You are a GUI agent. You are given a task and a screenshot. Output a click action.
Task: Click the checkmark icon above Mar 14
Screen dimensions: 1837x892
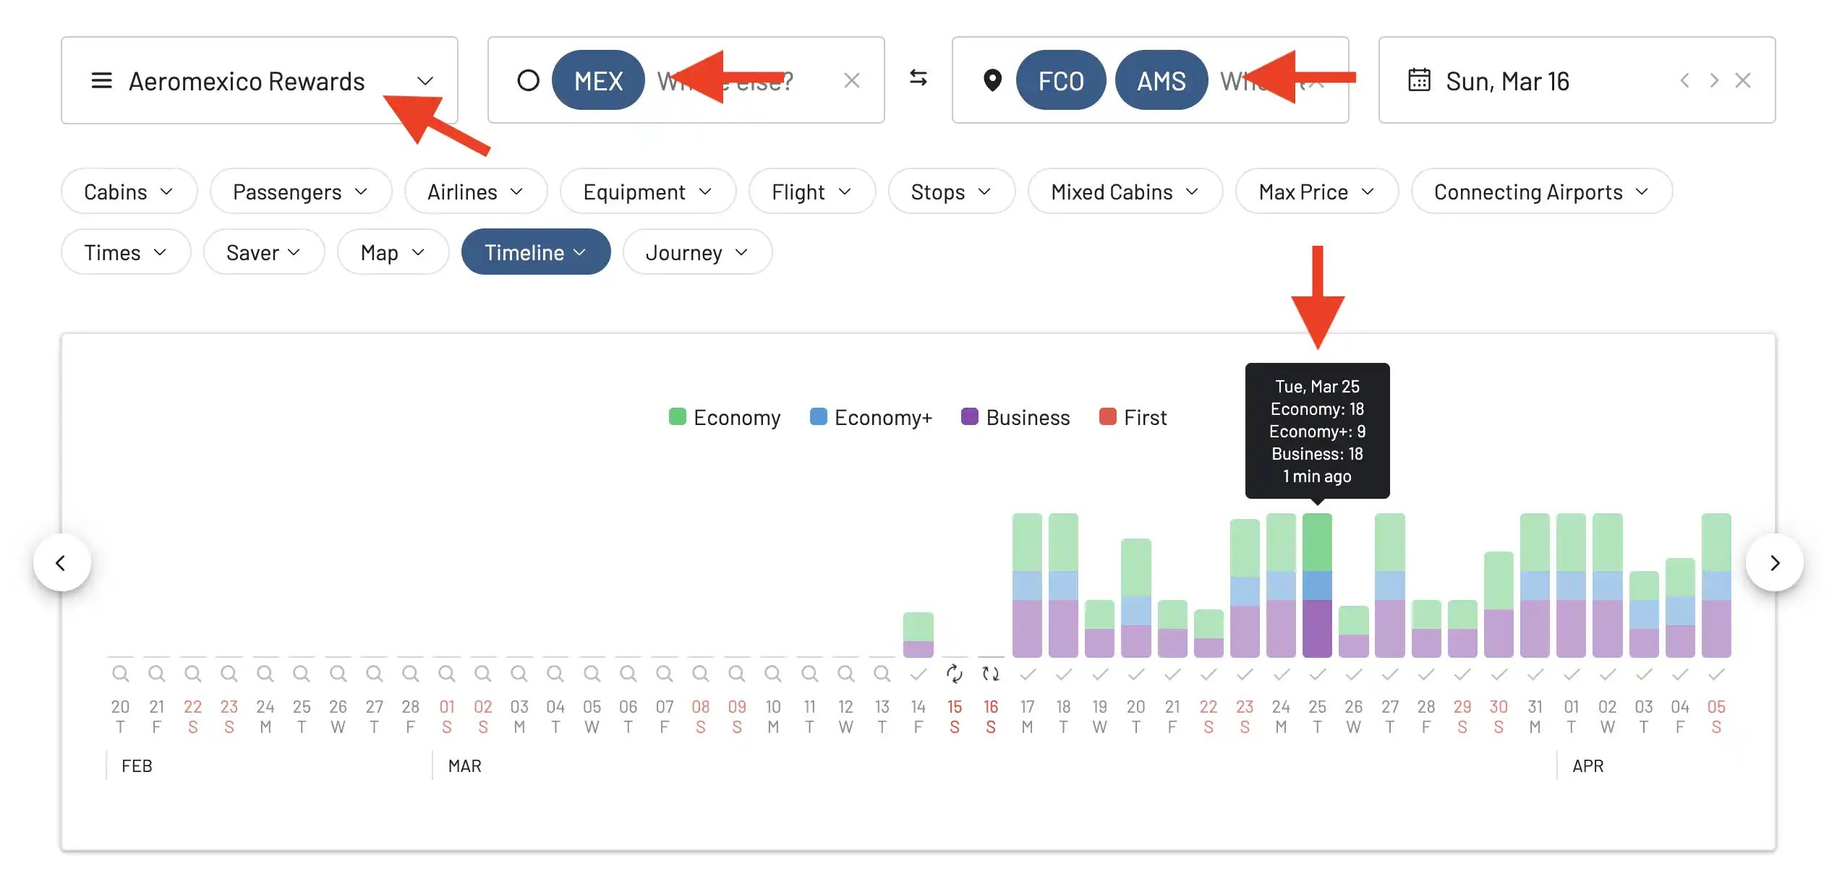pyautogui.click(x=918, y=674)
